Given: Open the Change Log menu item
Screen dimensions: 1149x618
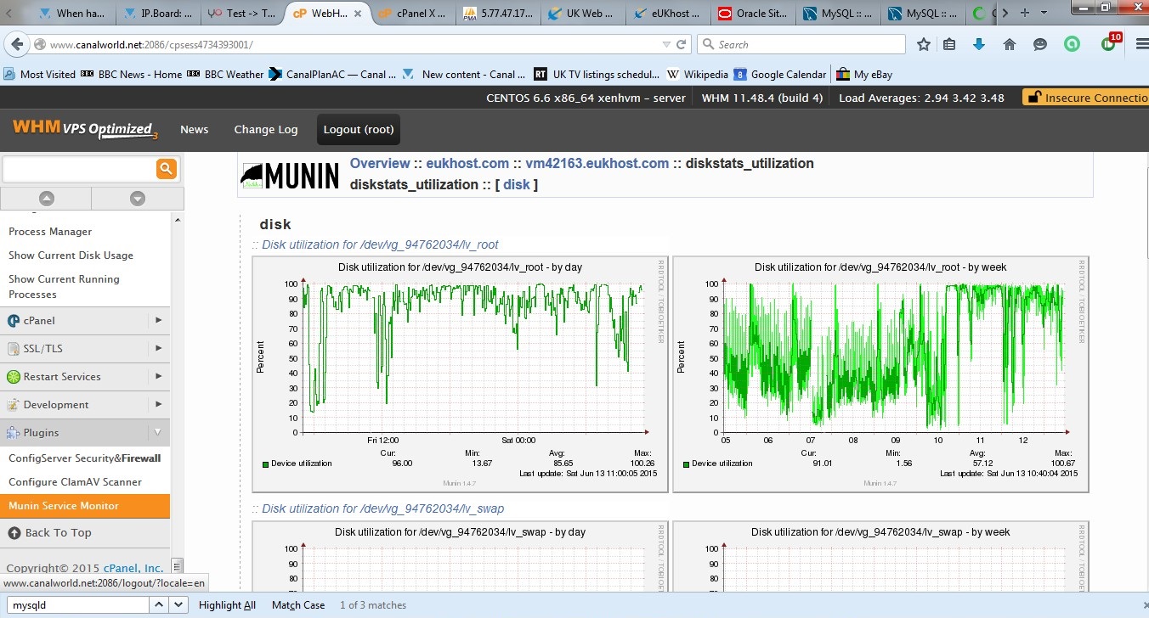Looking at the screenshot, I should 266,130.
